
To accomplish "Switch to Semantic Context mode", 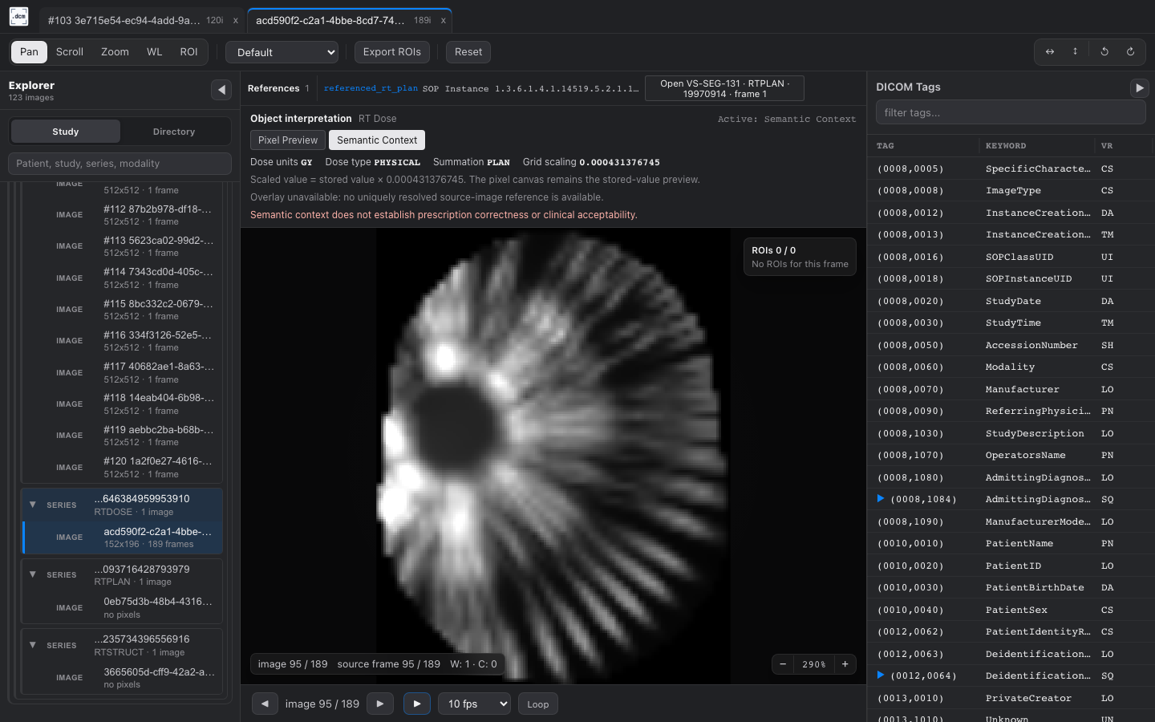I will coord(377,140).
